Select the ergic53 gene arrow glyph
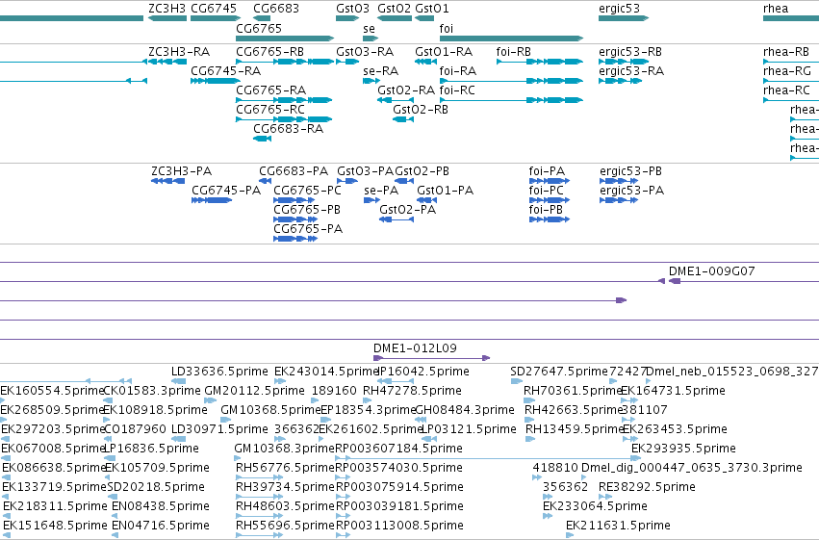Image resolution: width=819 pixels, height=540 pixels. coord(624,18)
